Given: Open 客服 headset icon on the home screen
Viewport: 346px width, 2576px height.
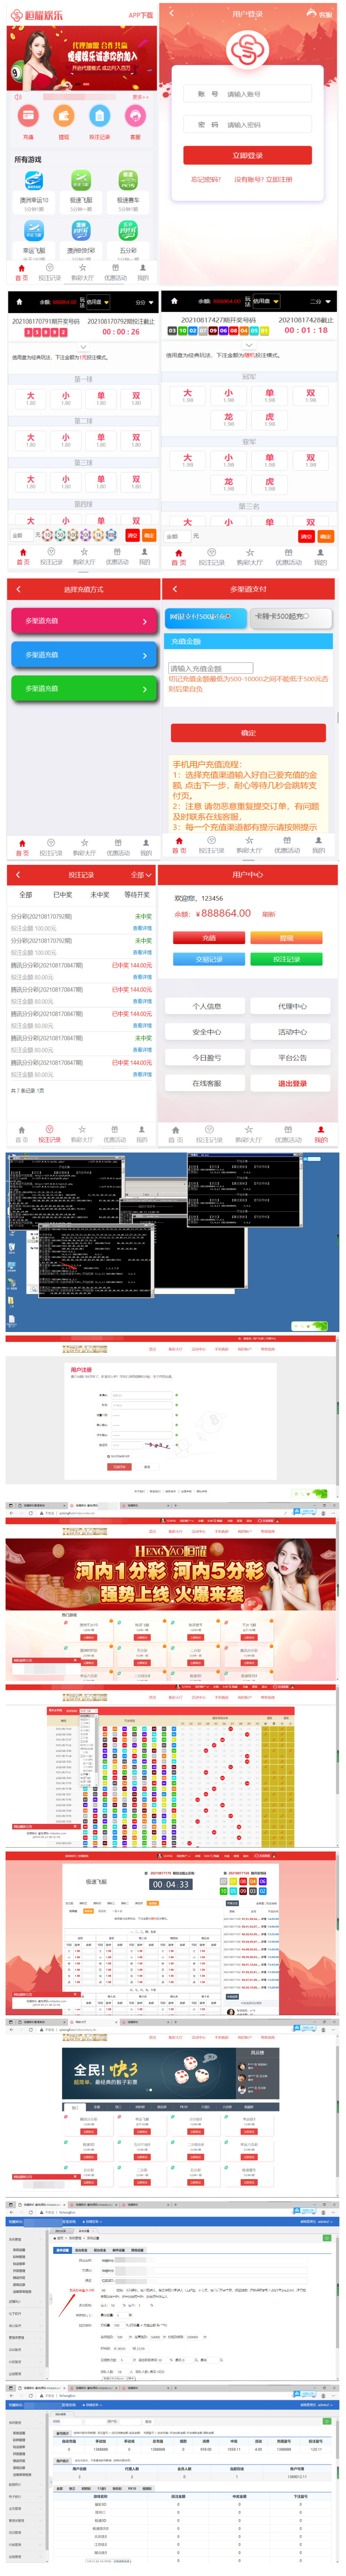Looking at the screenshot, I should (x=135, y=116).
